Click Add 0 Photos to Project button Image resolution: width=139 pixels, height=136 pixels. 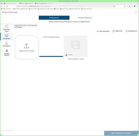point(121,133)
